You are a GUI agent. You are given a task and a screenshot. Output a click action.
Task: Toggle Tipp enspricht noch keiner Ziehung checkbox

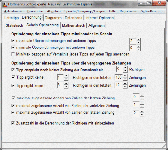pyautogui.click(x=13, y=70)
